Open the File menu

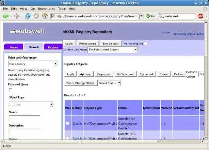pos(5,9)
